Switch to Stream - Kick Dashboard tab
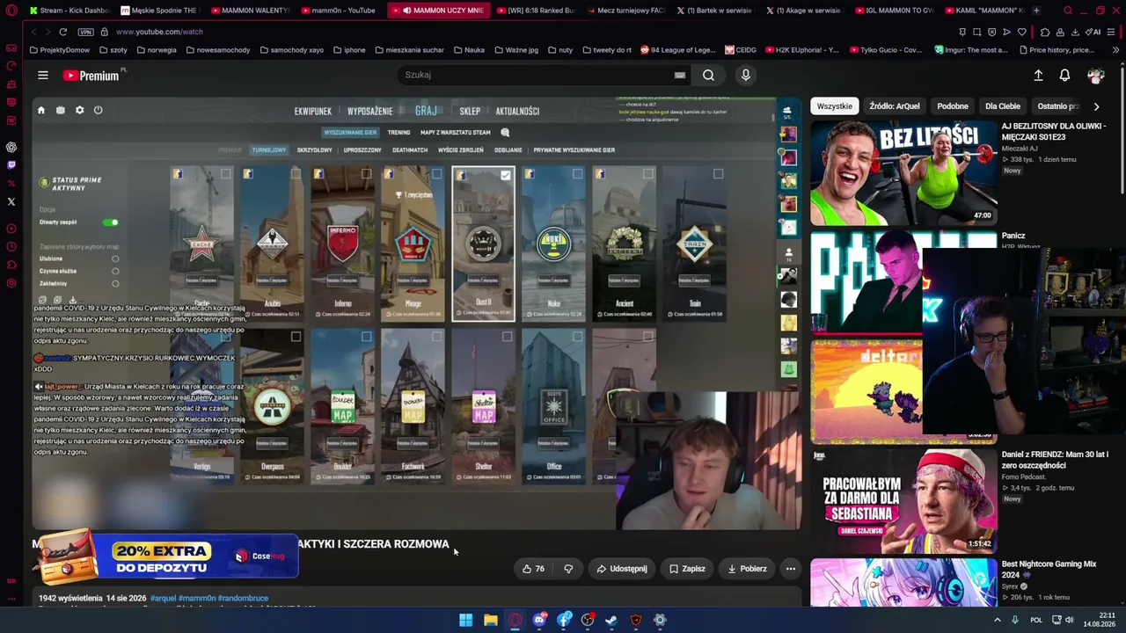This screenshot has width=1126, height=633. click(x=69, y=11)
